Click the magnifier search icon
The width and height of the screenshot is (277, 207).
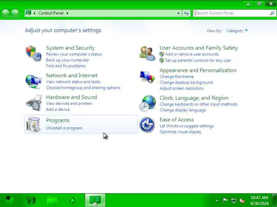click(272, 13)
